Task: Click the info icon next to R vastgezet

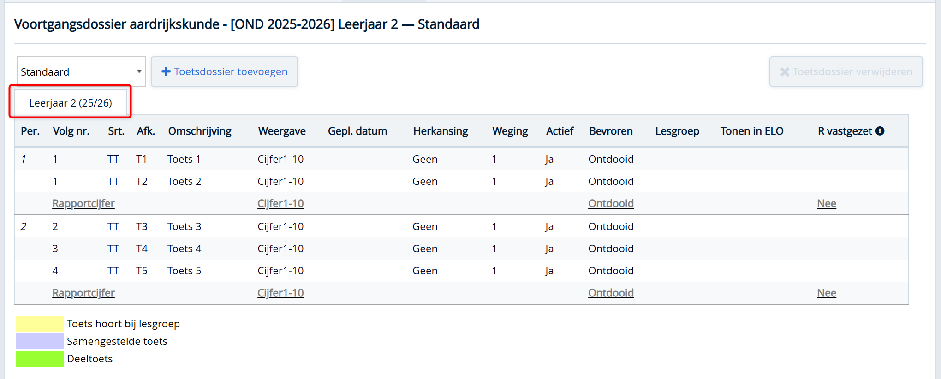Action: point(880,131)
